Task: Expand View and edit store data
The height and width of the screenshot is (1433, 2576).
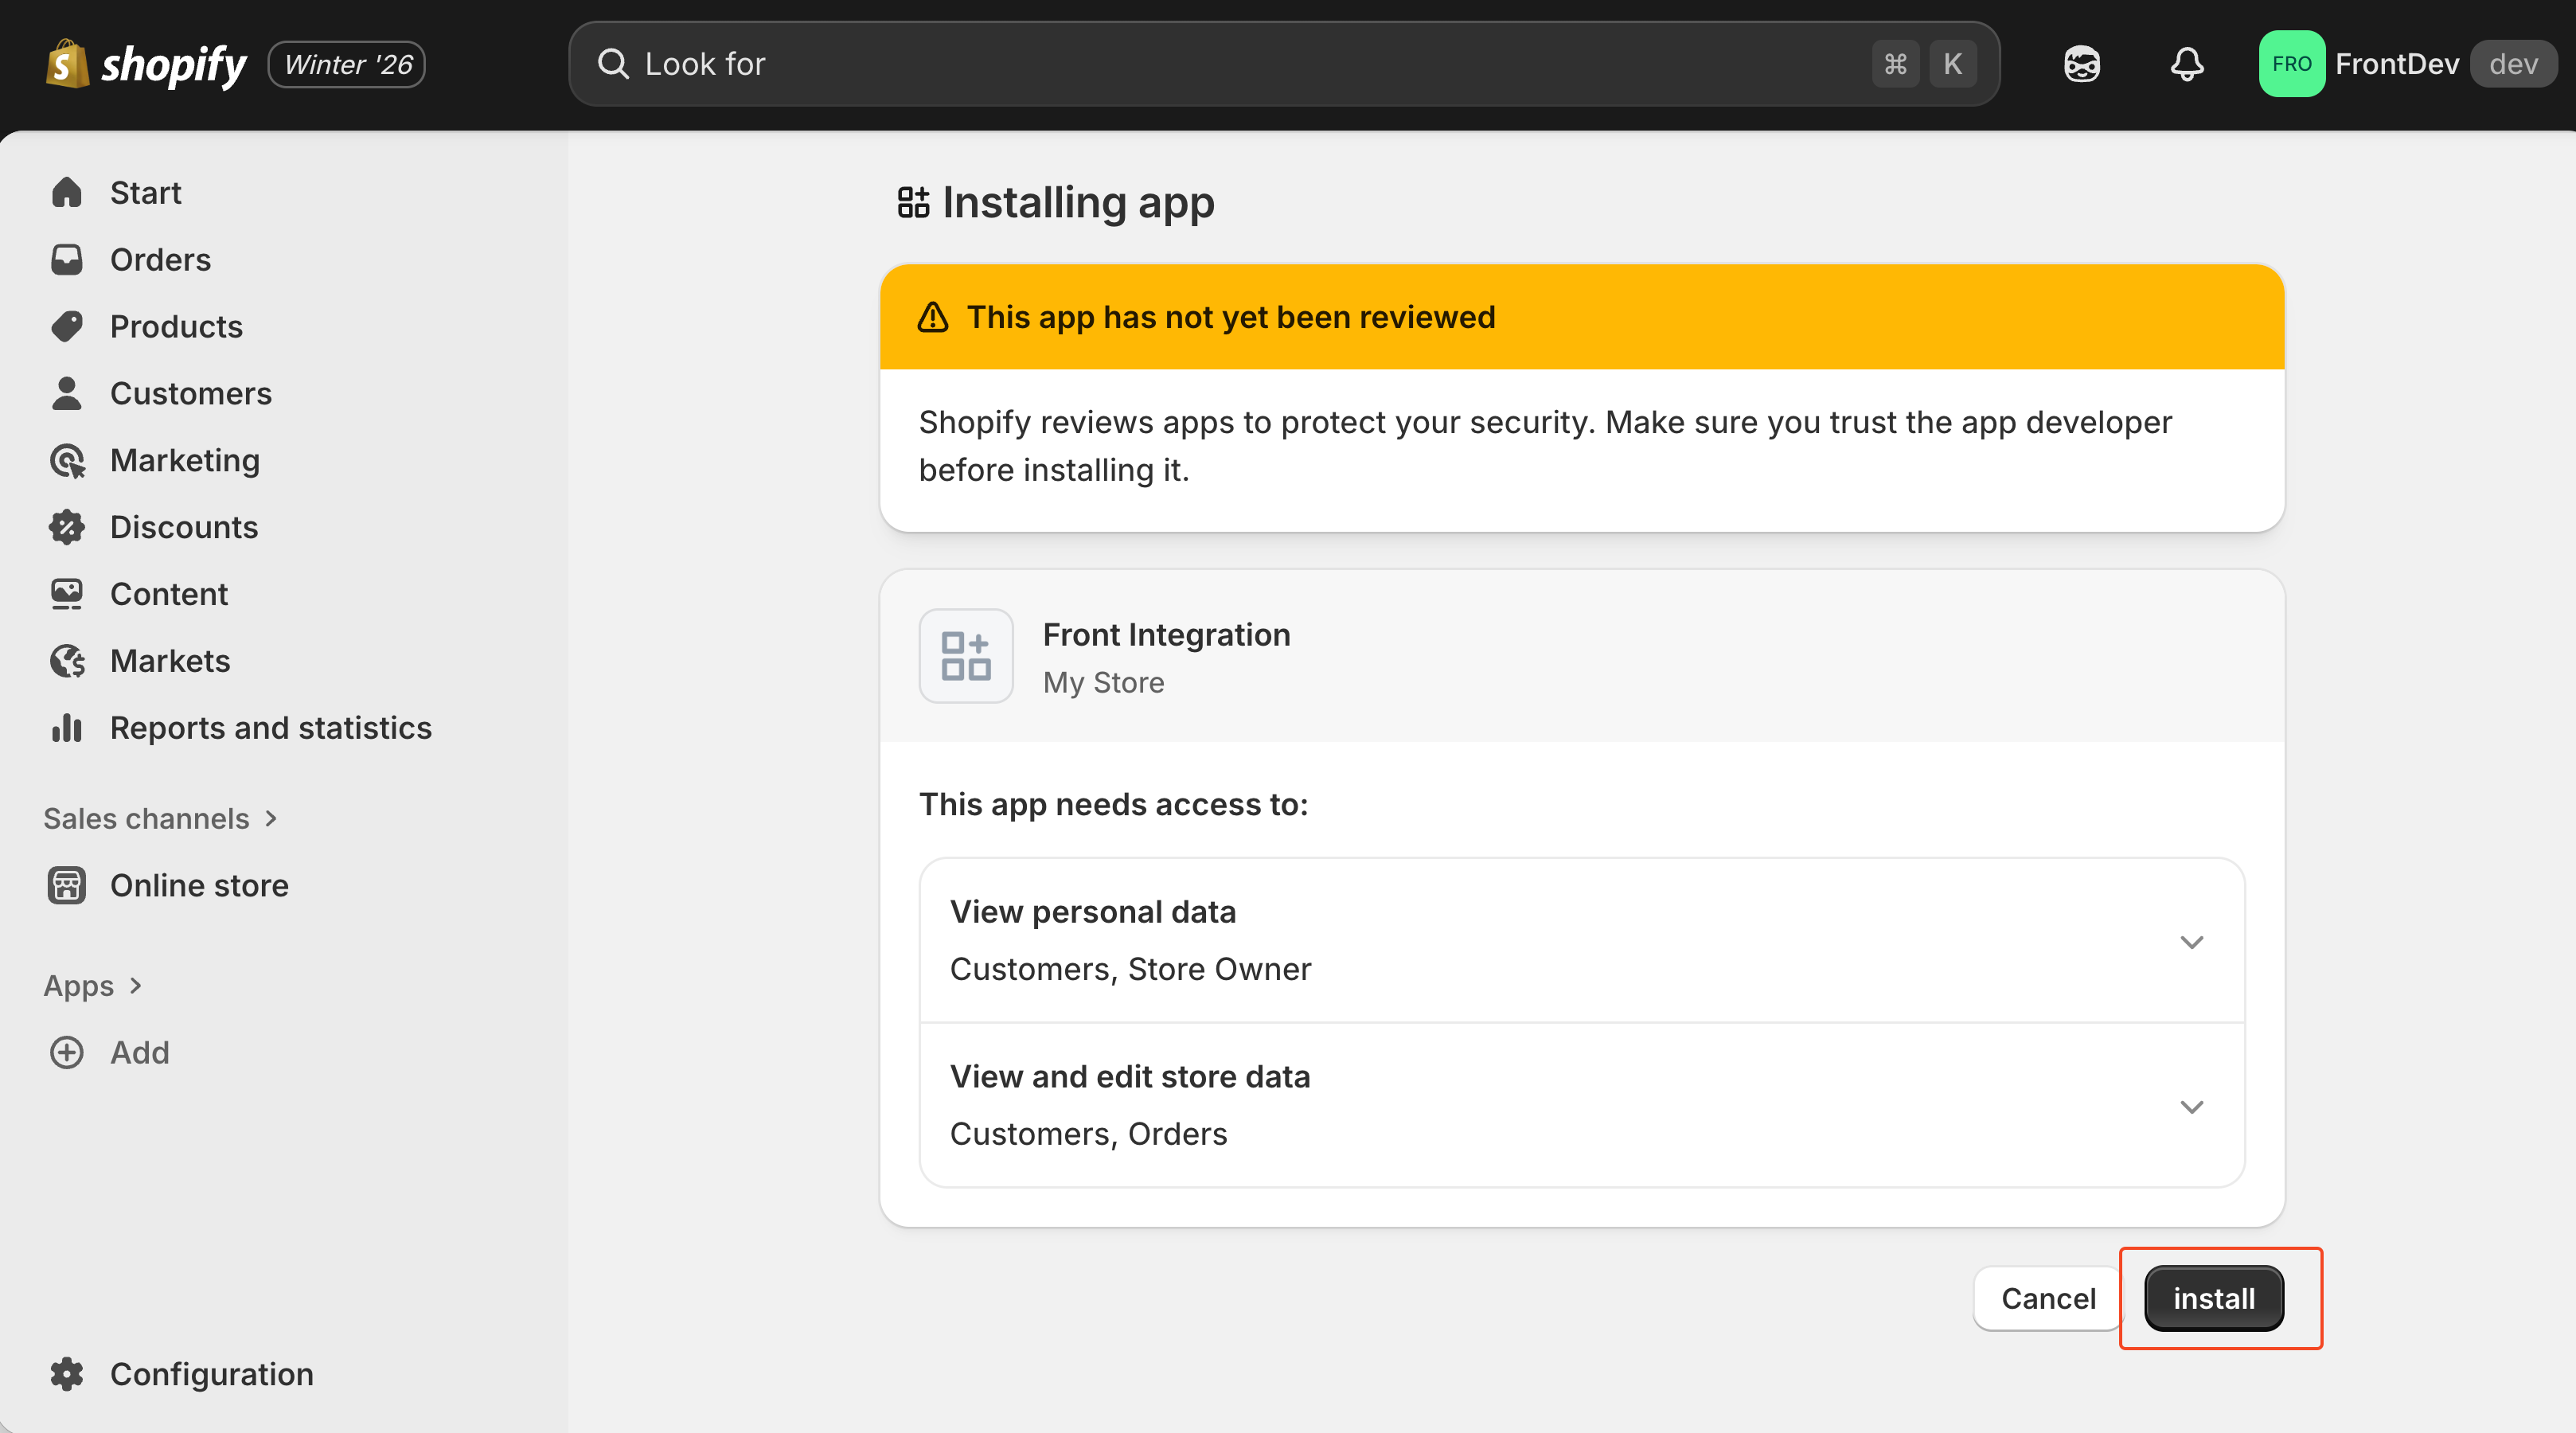Action: (x=2191, y=1106)
